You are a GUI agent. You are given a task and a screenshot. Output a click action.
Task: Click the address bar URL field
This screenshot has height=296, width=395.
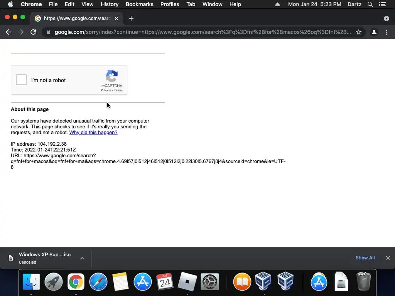203,32
